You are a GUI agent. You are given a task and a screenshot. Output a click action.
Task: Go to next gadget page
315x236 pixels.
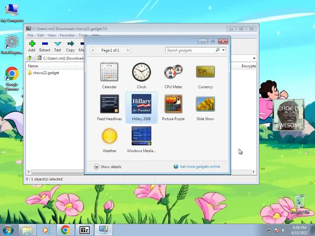coord(128,50)
